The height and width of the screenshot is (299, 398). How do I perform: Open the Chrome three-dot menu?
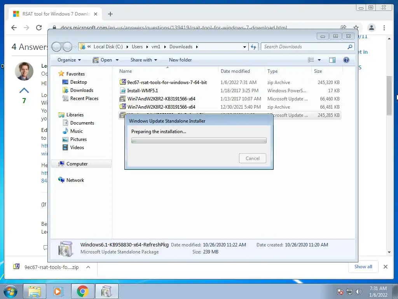pos(384,28)
